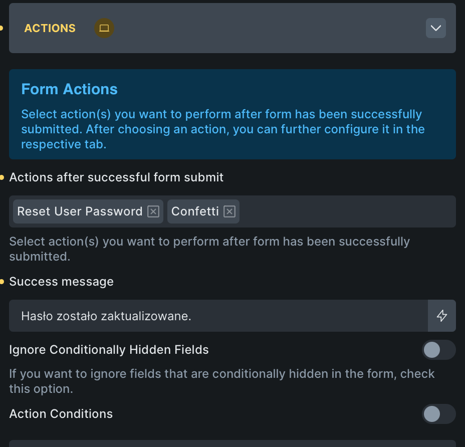This screenshot has width=465, height=447.
Task: Click the ACTIONS section header title
Action: [50, 28]
